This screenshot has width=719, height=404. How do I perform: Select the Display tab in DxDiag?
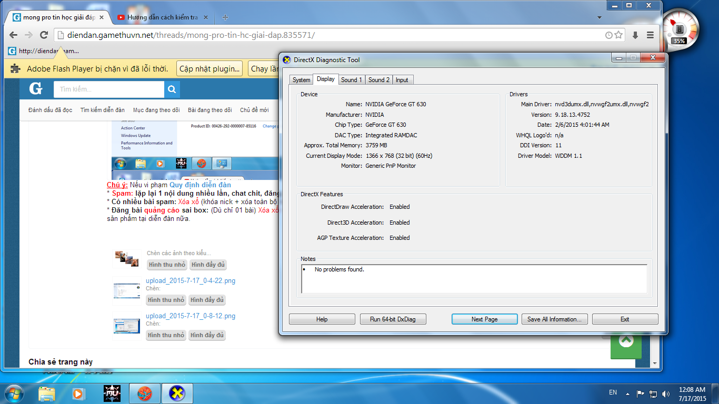(x=326, y=79)
